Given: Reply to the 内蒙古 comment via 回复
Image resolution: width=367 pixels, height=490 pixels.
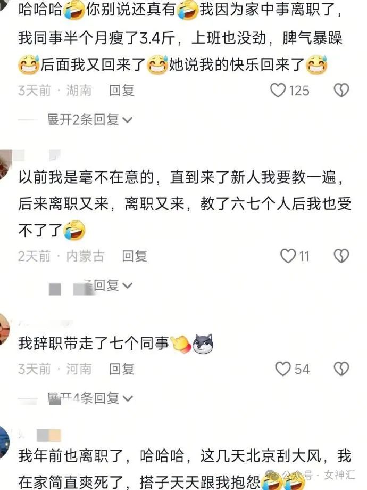Looking at the screenshot, I should click(135, 256).
